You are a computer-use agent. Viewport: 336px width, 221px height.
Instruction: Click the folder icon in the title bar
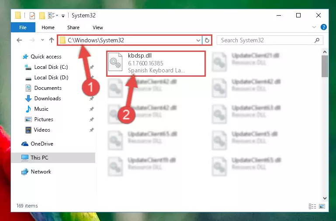[18, 16]
